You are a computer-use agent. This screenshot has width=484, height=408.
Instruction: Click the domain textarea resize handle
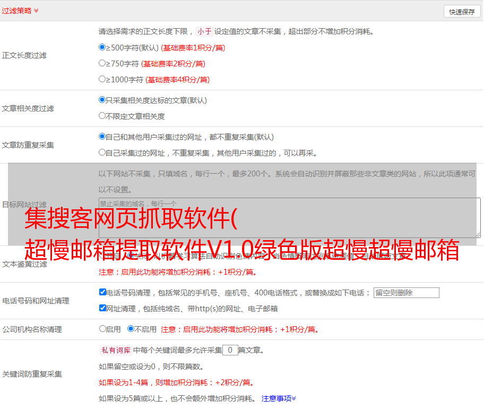coord(478,234)
